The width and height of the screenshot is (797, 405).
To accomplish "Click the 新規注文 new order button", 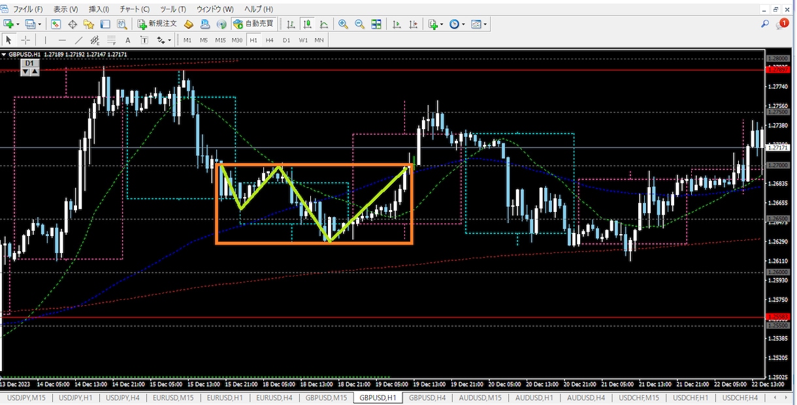I will (157, 24).
